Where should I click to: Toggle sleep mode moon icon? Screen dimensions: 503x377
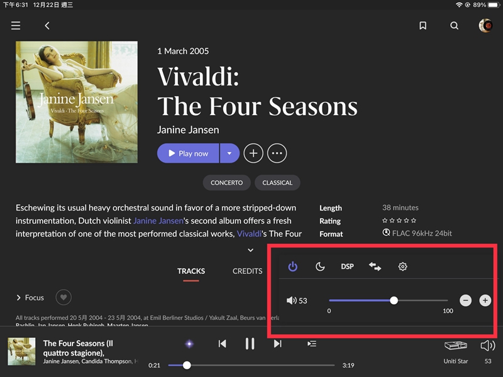(x=320, y=266)
